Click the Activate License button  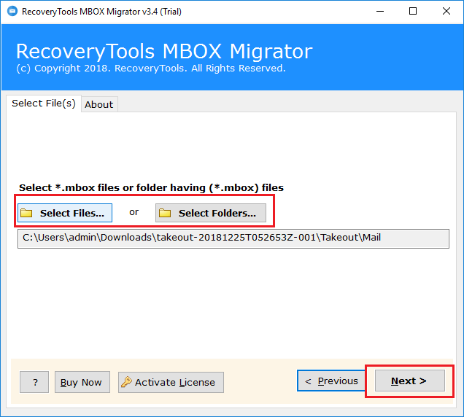(171, 382)
